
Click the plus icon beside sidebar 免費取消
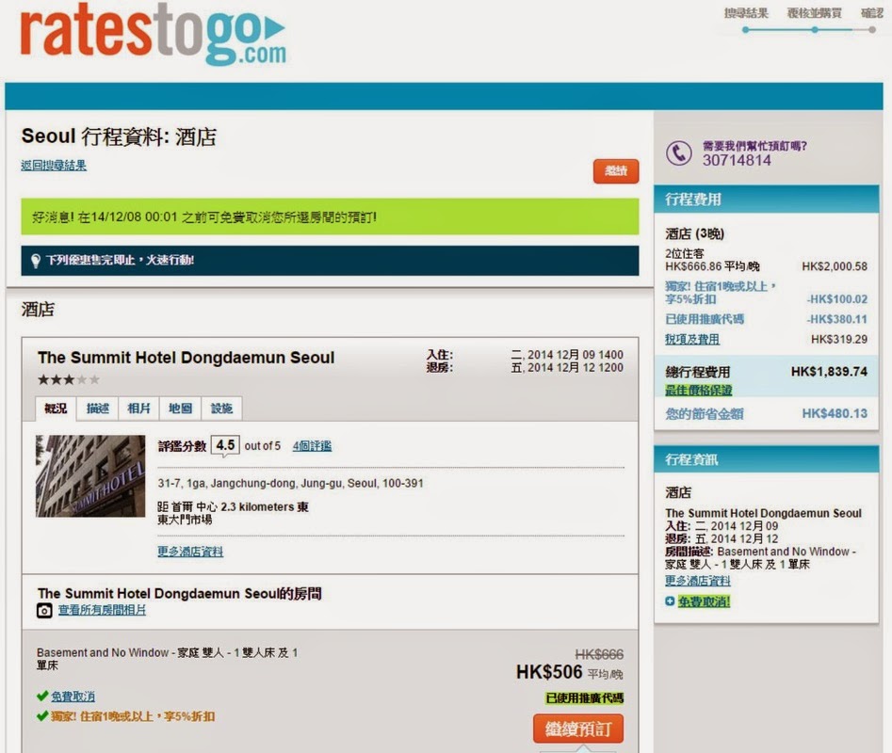(670, 601)
